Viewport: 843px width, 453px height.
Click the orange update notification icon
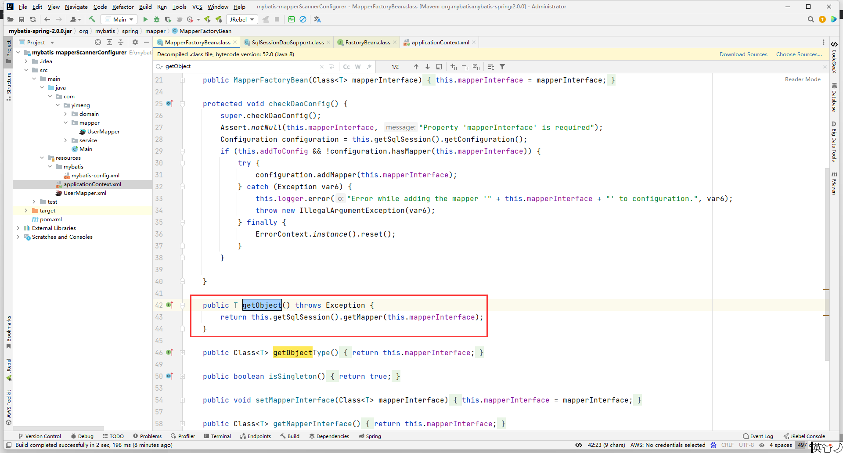(822, 19)
